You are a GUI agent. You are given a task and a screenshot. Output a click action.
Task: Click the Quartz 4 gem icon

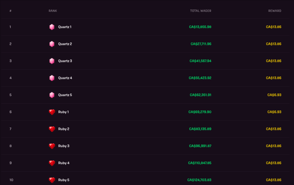[x=52, y=78]
